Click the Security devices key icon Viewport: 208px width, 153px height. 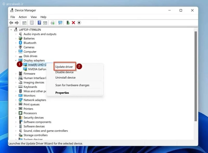click(21, 118)
